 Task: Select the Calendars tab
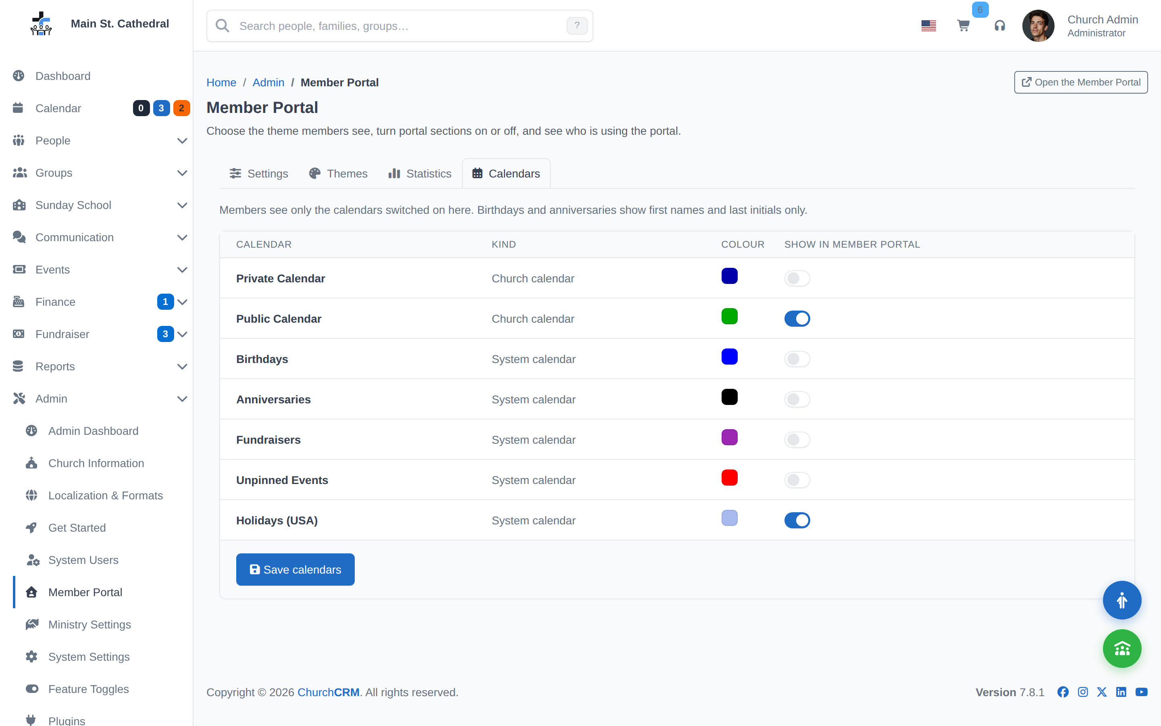(506, 173)
